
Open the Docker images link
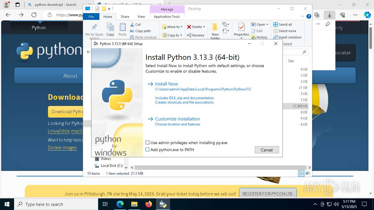pos(62,148)
